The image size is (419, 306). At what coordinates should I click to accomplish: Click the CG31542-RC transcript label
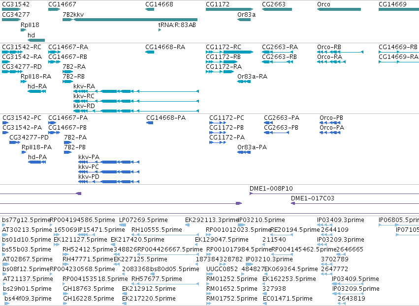(x=22, y=47)
